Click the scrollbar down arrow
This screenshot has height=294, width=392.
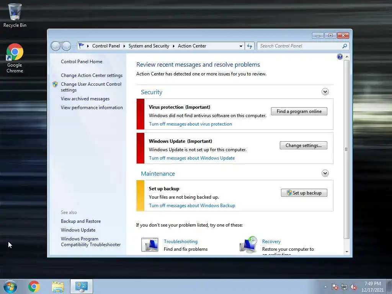pyautogui.click(x=347, y=252)
